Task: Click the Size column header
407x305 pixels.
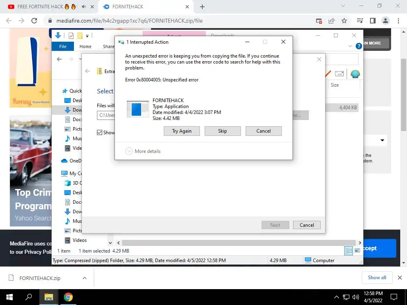Action: [x=335, y=85]
